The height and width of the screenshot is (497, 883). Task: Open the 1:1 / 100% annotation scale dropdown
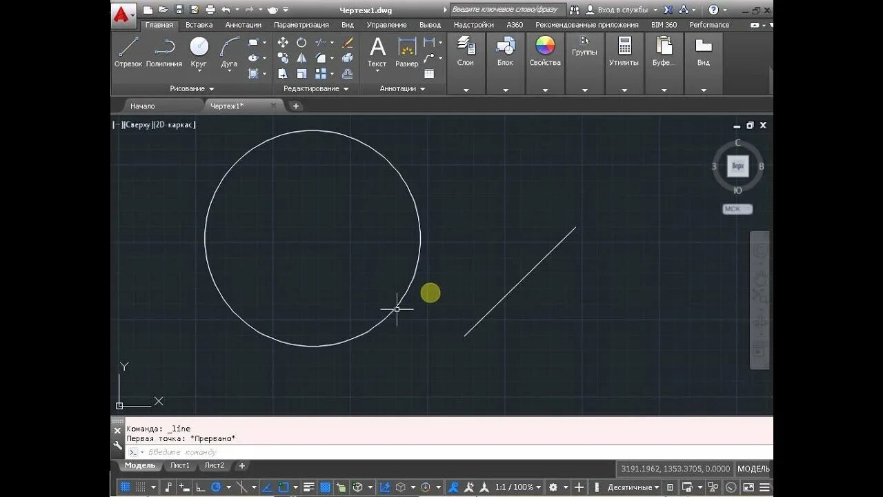click(x=518, y=487)
